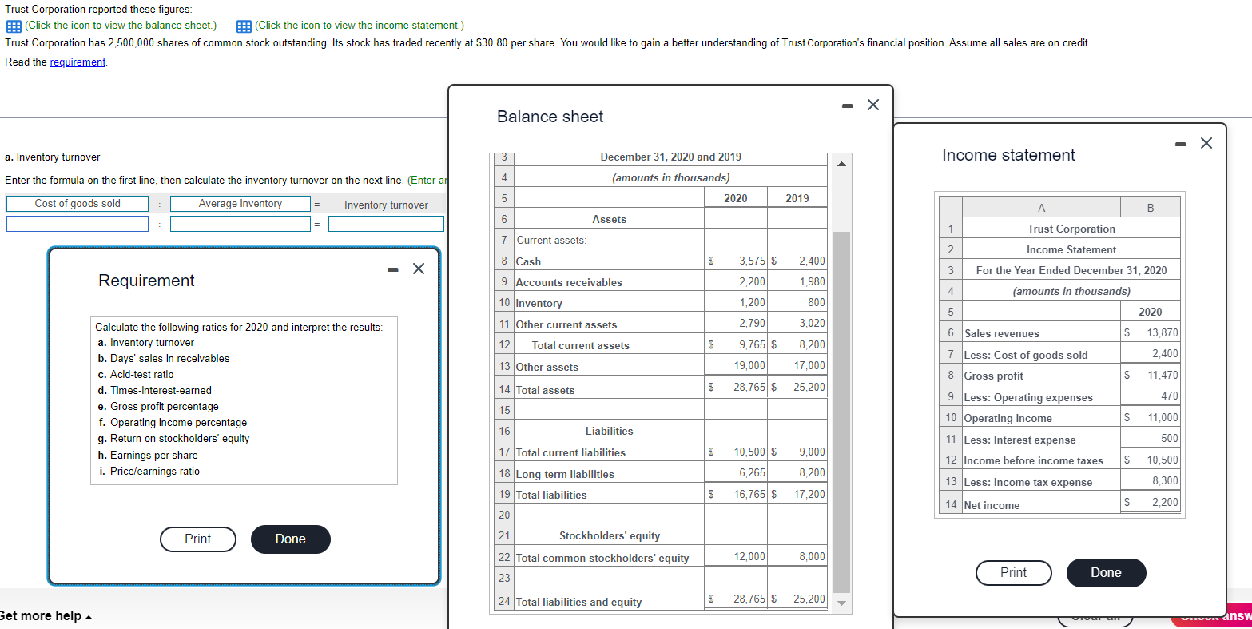1252x629 pixels.
Task: Click the 2020 column header in balance sheet
Action: tap(735, 198)
